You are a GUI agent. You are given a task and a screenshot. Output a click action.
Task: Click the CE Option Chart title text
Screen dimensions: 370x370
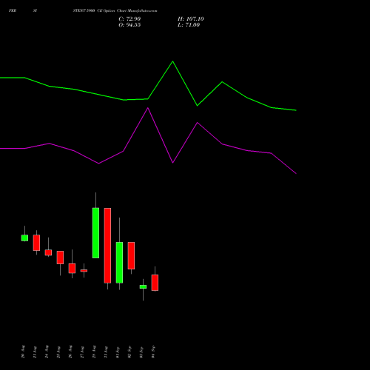coord(115,11)
